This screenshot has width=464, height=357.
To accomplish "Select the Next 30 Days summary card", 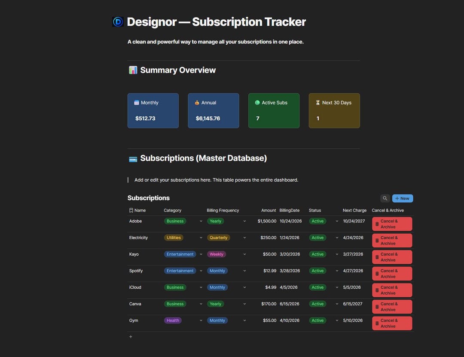I will pos(334,111).
